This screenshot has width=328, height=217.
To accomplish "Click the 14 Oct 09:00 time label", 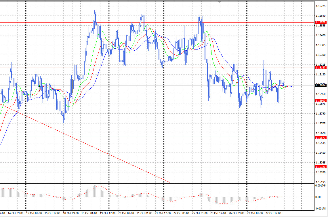I will pos(16,213).
